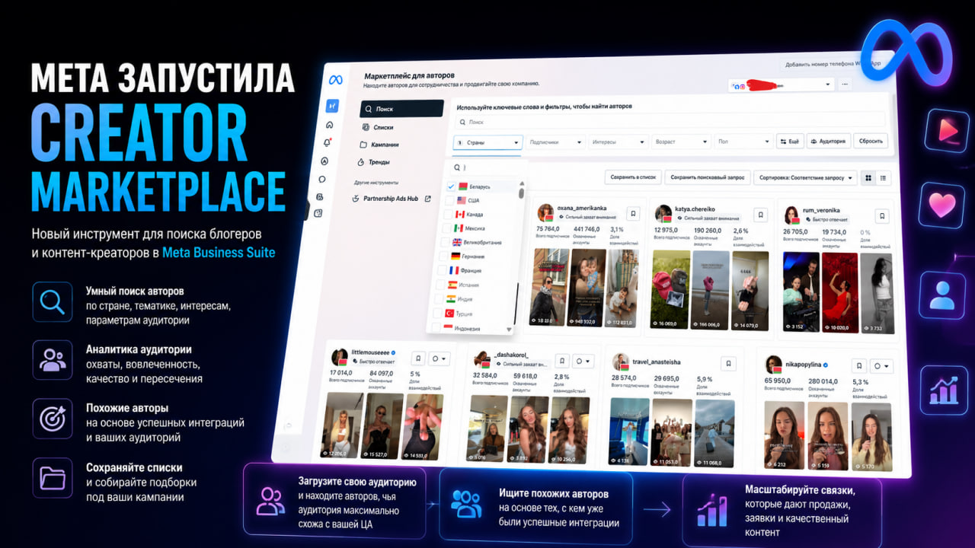Bookmark the nikapopylina creator card
The image size is (975, 548).
[x=859, y=366]
